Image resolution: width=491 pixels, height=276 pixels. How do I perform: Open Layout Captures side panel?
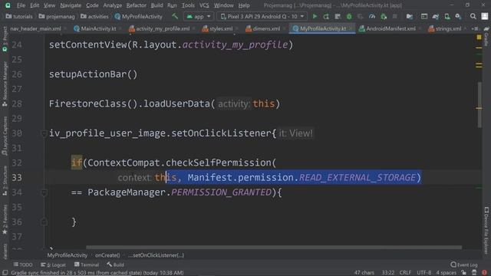click(5, 136)
